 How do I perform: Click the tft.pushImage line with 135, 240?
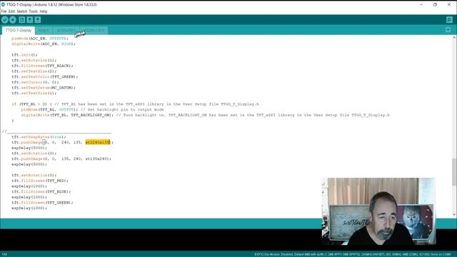click(x=61, y=158)
